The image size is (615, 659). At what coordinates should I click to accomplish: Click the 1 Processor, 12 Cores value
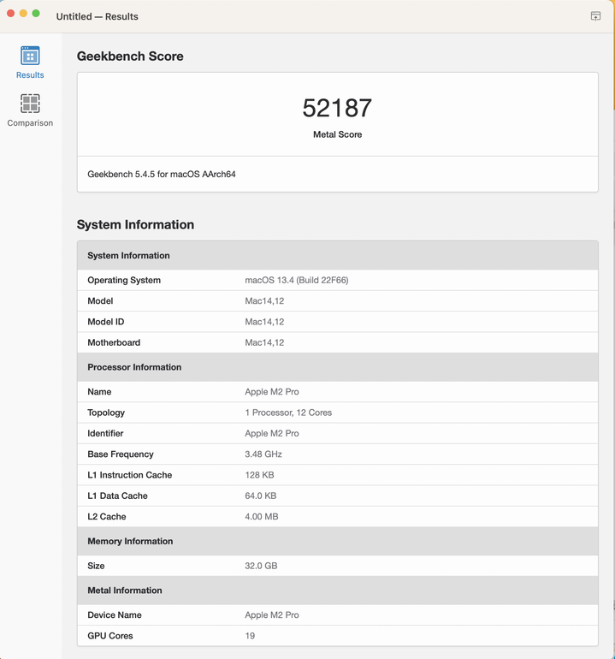288,413
